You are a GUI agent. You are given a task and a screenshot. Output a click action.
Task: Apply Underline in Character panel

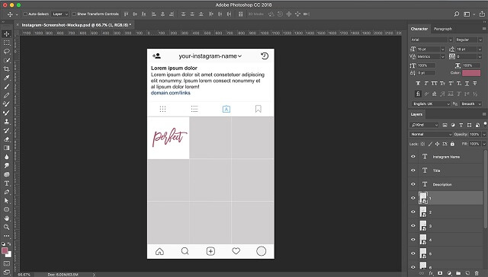[467, 83]
